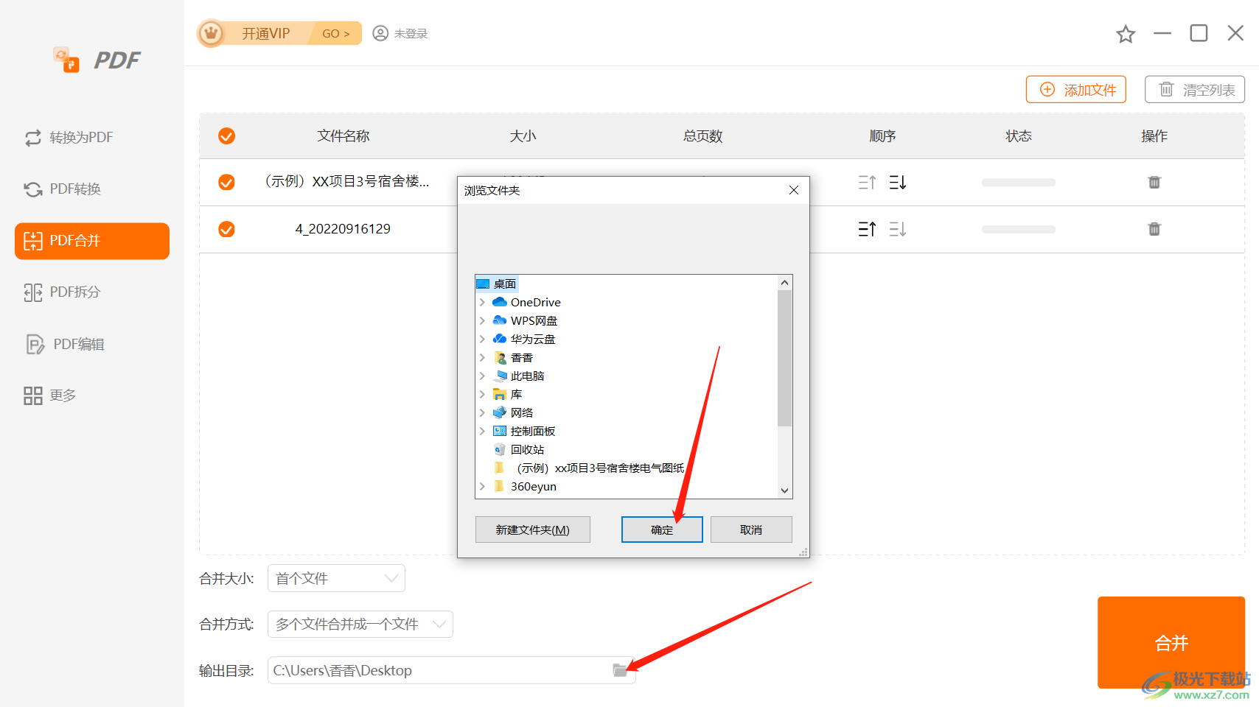Screen dimensions: 1259x707
Task: Expand the 网络 tree node
Action: coord(482,412)
